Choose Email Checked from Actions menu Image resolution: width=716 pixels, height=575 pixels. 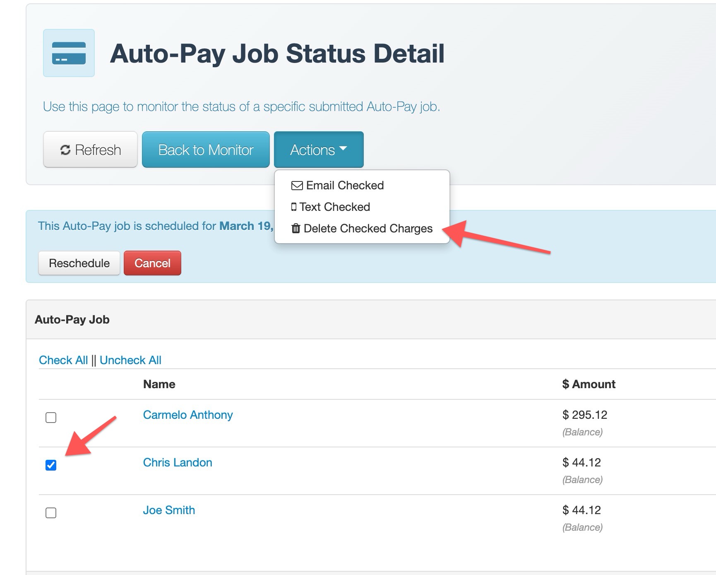tap(338, 186)
